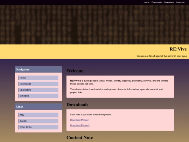Click the RE:Vive site title
This screenshot has width=189, height=142.
click(x=178, y=49)
